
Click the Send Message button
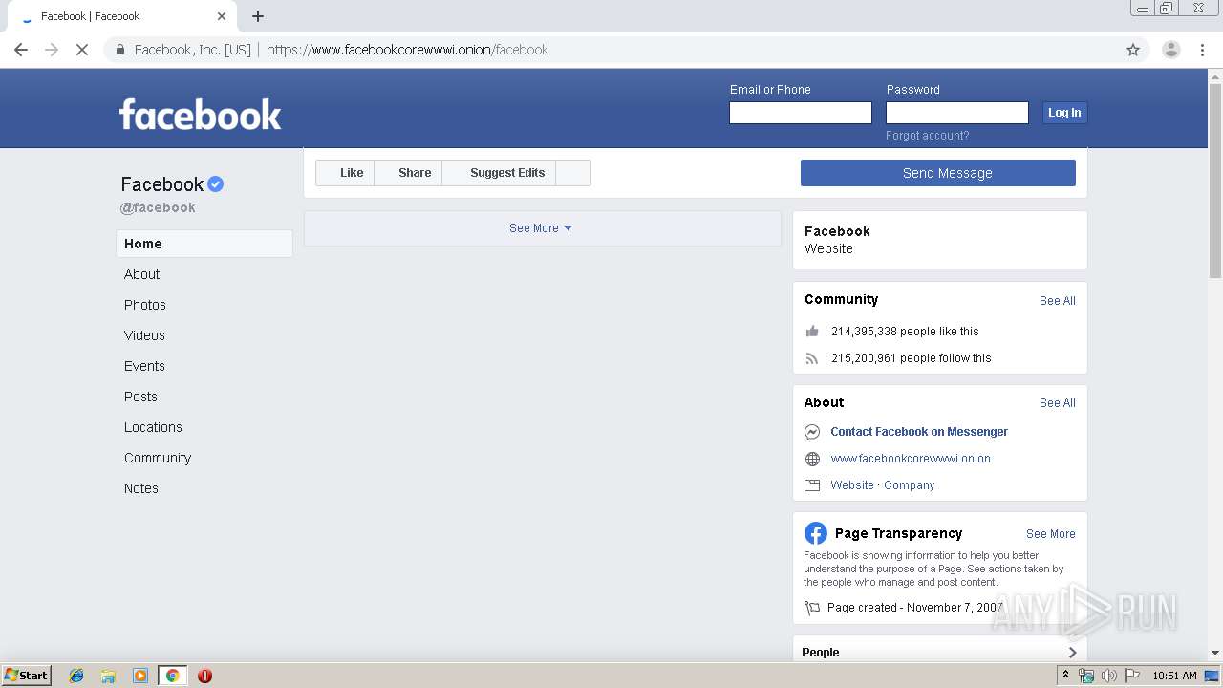[938, 173]
